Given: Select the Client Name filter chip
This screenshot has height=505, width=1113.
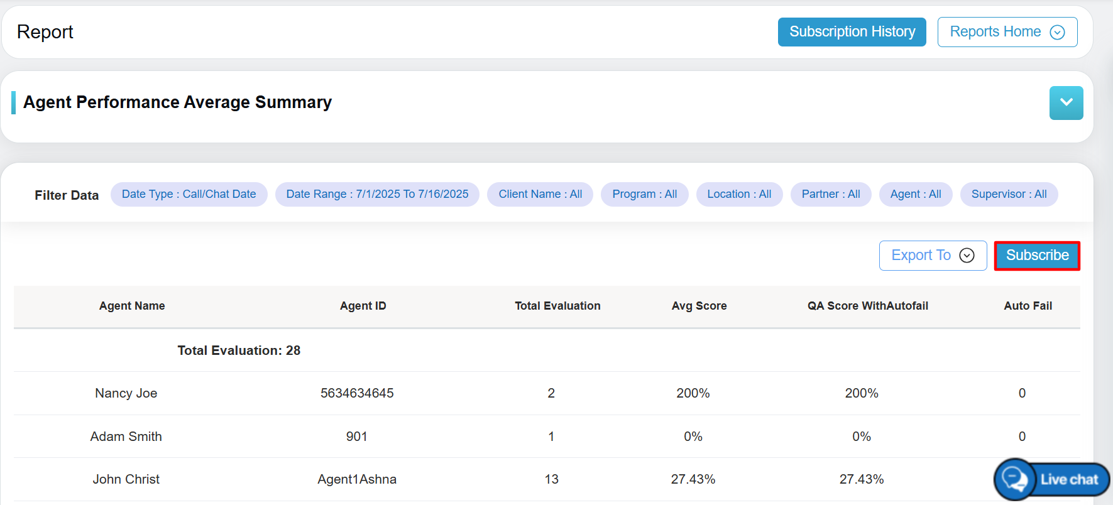Looking at the screenshot, I should [x=540, y=195].
